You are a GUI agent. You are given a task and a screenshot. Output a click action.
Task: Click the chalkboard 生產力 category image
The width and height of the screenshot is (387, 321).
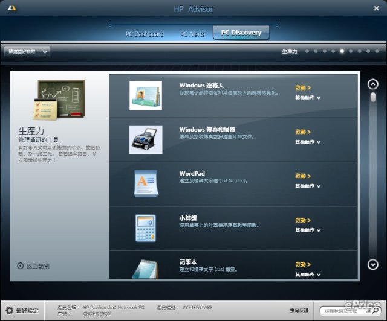coord(59,100)
